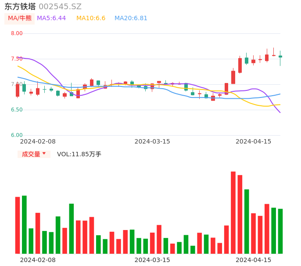Open the 成交量 indicator dropdown

(34, 154)
